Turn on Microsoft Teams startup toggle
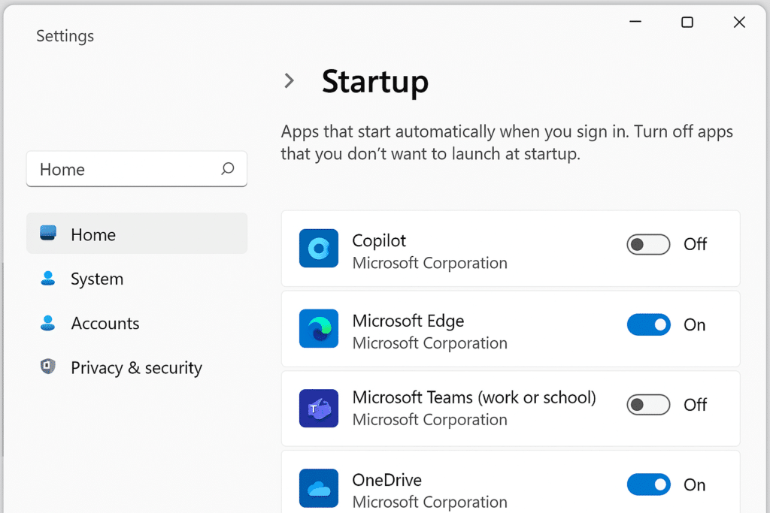Viewport: 770px width, 513px height. point(648,405)
